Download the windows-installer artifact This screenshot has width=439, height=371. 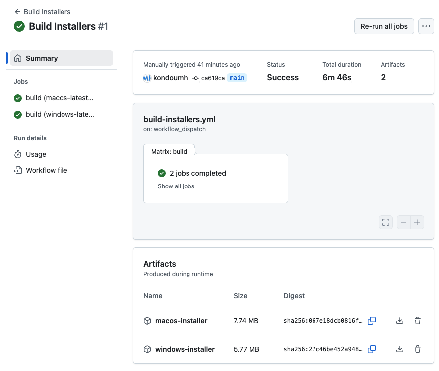(400, 349)
